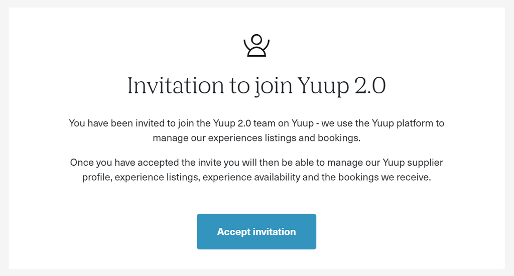
Task: Click the "Yuup supplier" words in second paragraph
Action: pyautogui.click(x=413, y=163)
